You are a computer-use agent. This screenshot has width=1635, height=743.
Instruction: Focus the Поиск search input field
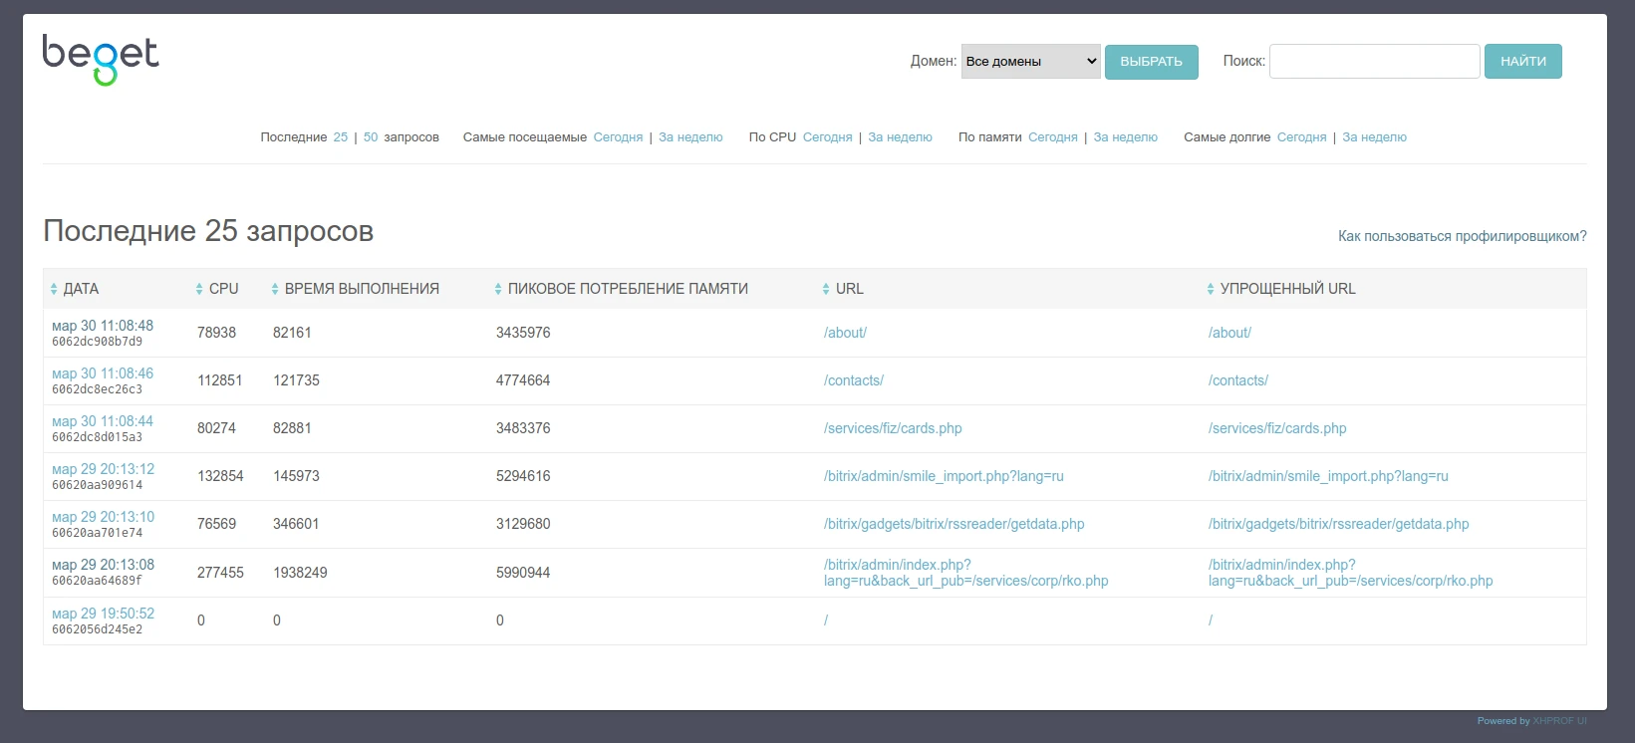tap(1374, 61)
